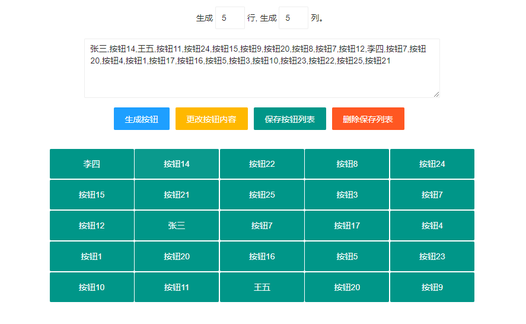
Task: Click the yellow 更改按钮内容 button
Action: coord(212,119)
